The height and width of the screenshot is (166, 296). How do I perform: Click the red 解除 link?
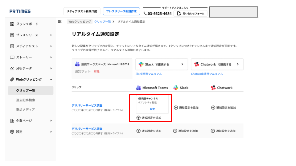[x=97, y=72]
